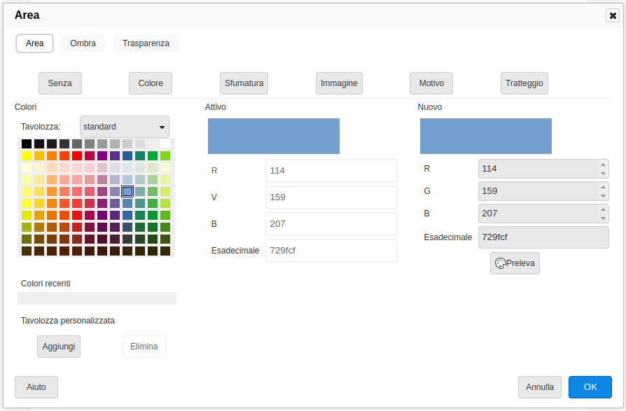Click the Preleva color picker button
Viewport: 626px width, 411px height.
pos(515,263)
